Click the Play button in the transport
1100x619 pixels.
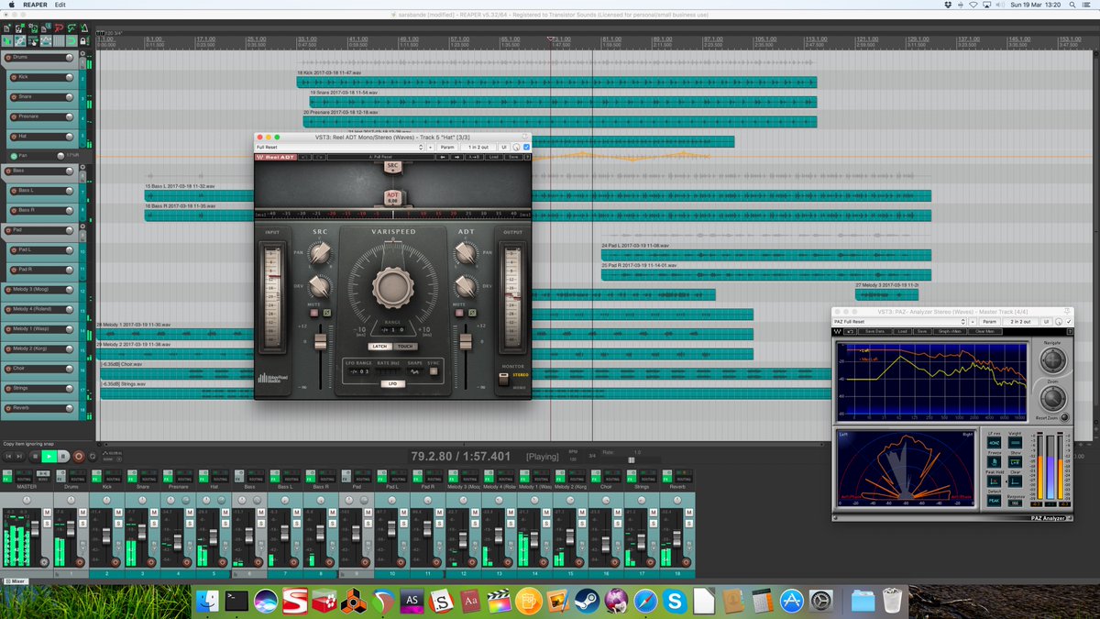[49, 456]
